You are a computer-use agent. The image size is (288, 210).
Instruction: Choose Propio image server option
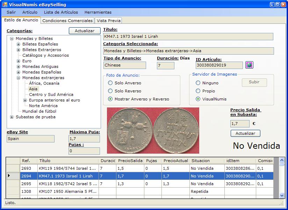[x=198, y=91]
